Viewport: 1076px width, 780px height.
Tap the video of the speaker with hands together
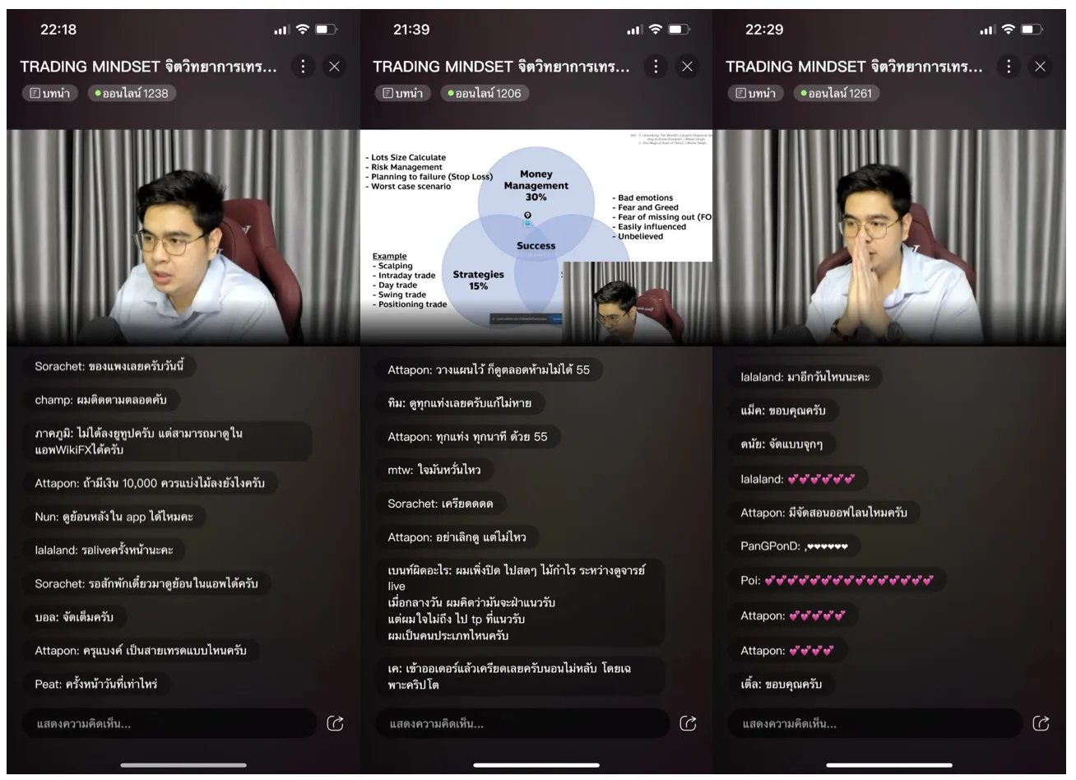coord(890,237)
